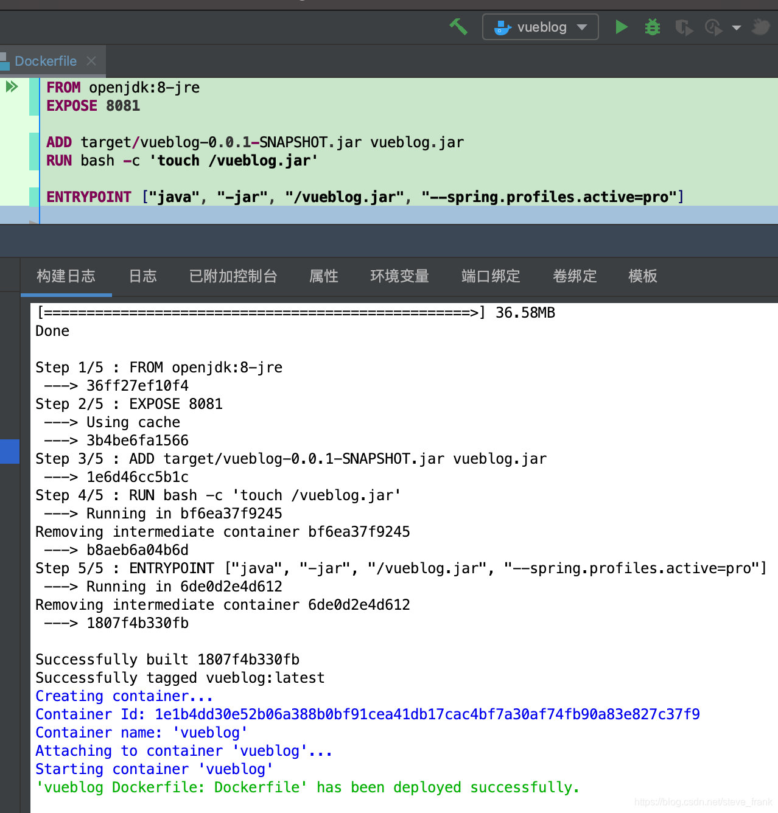Click the 'Done' log line

coord(52,330)
